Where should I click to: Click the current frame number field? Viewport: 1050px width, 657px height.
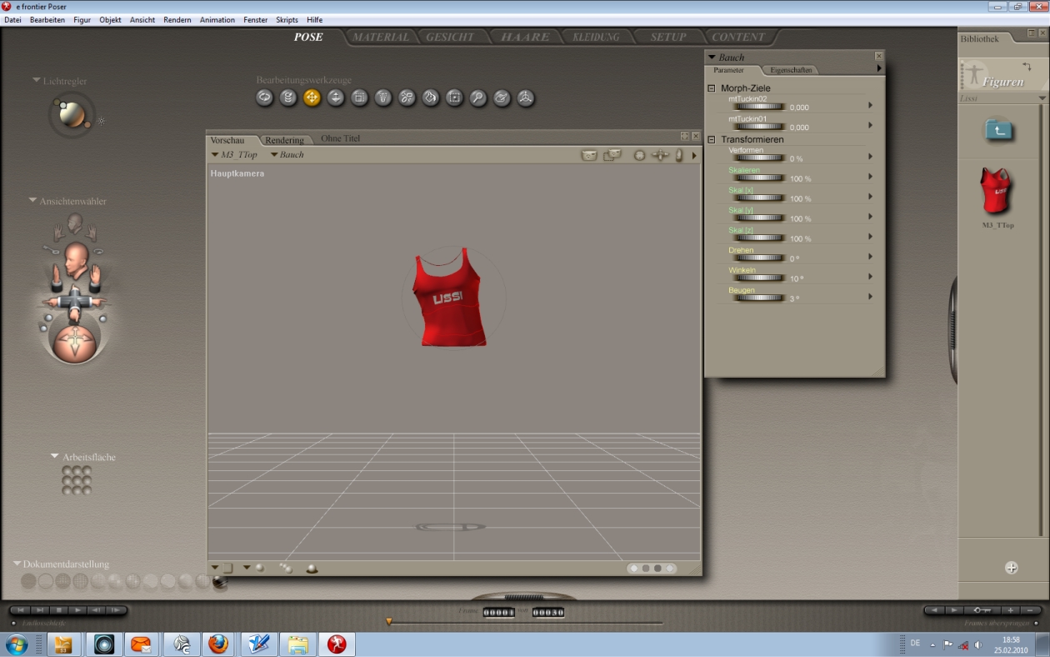pos(499,612)
